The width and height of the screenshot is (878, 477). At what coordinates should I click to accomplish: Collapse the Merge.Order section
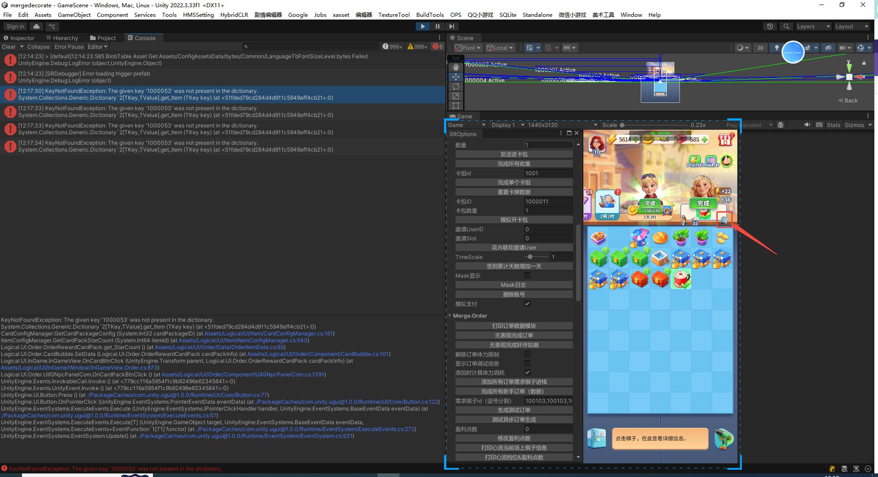pos(450,315)
